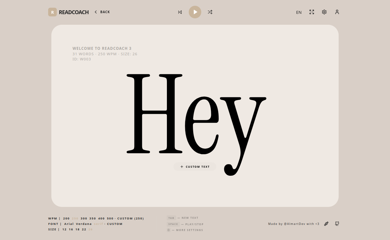This screenshot has width=390, height=240.
Task: Click the candy icon in the footer
Action: point(326,224)
